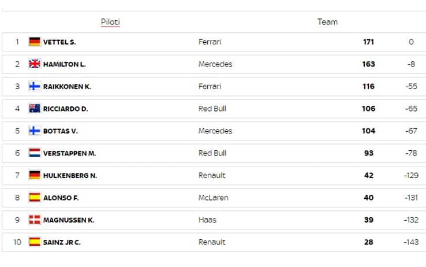The image size is (426, 267).
Task: Click Ricciardo's 106 points value
Action: pos(368,109)
